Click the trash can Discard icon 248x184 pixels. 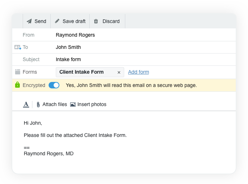point(96,21)
